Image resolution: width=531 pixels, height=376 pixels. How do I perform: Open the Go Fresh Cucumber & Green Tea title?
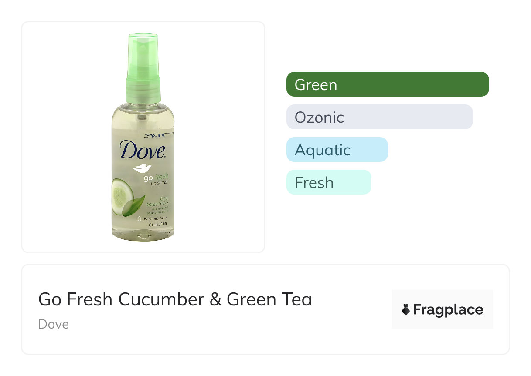point(175,299)
